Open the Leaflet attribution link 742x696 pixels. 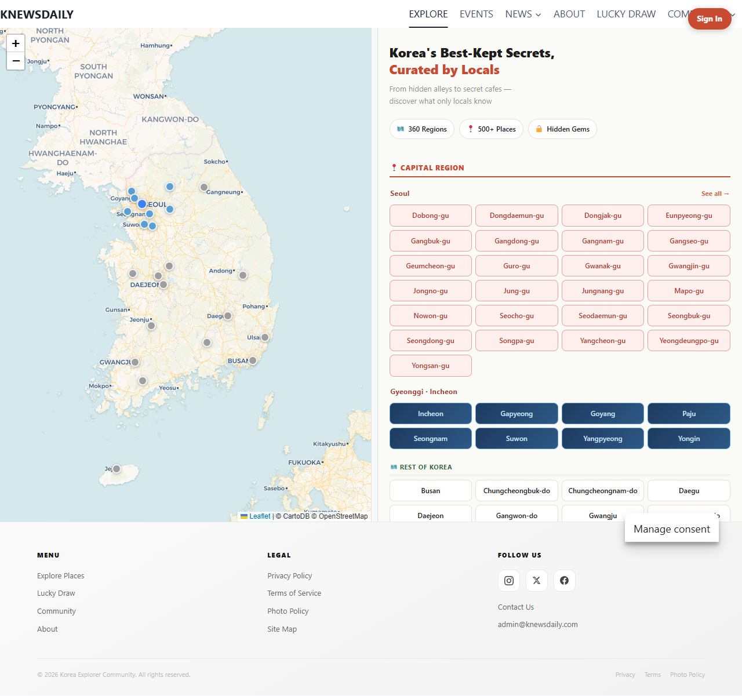(260, 516)
